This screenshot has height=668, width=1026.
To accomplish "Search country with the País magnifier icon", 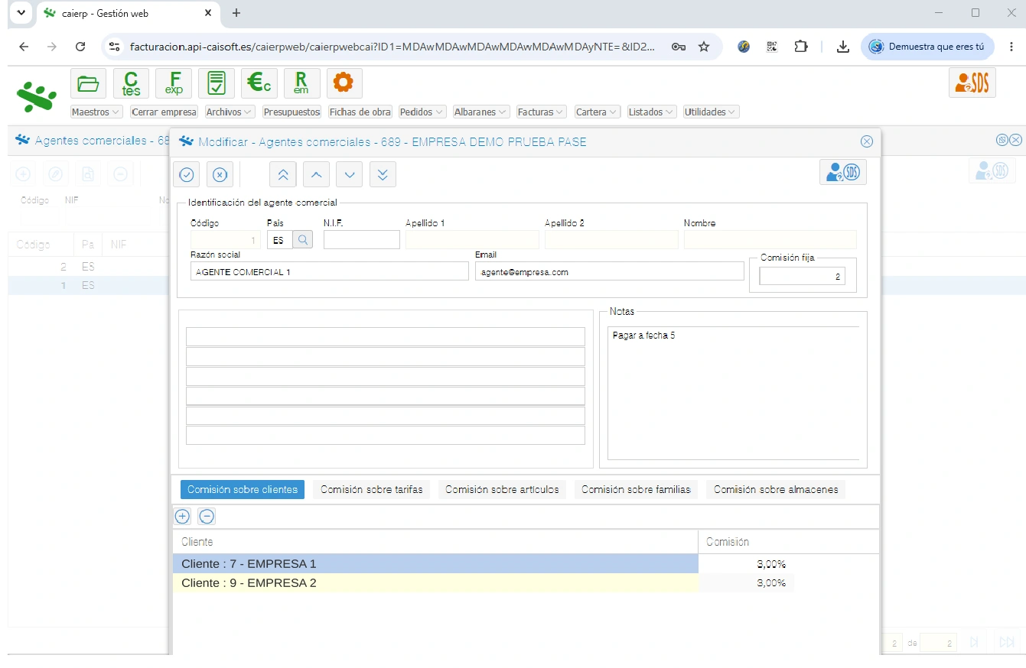I will point(303,240).
